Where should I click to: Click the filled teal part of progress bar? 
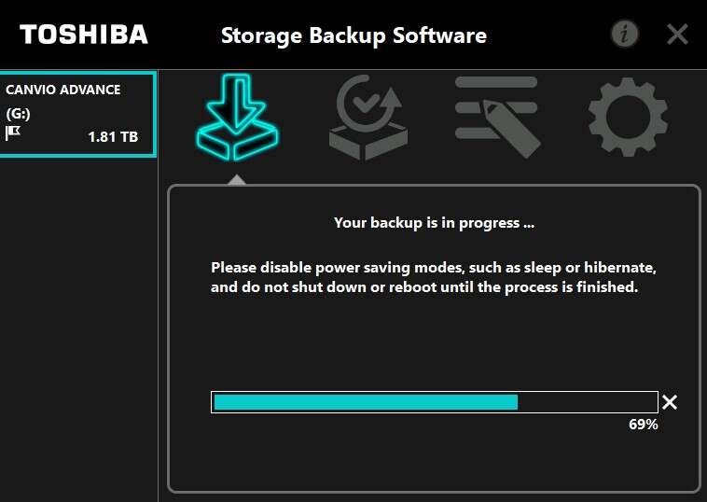(365, 402)
